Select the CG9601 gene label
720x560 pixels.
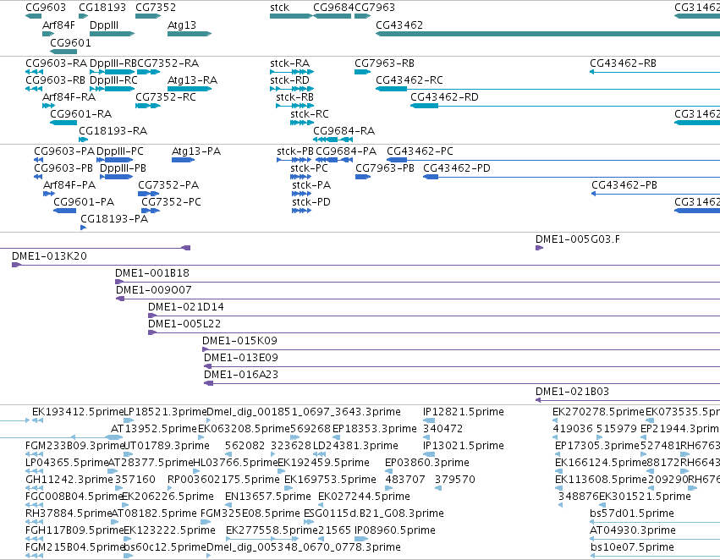(x=70, y=43)
